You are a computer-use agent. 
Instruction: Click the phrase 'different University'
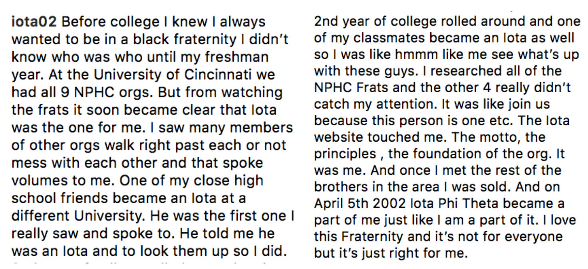[78, 216]
